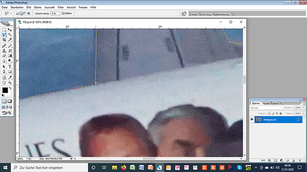The width and height of the screenshot is (307, 172).
Task: Open the Deckkraft opacity slider arrow
Action: 304,108
